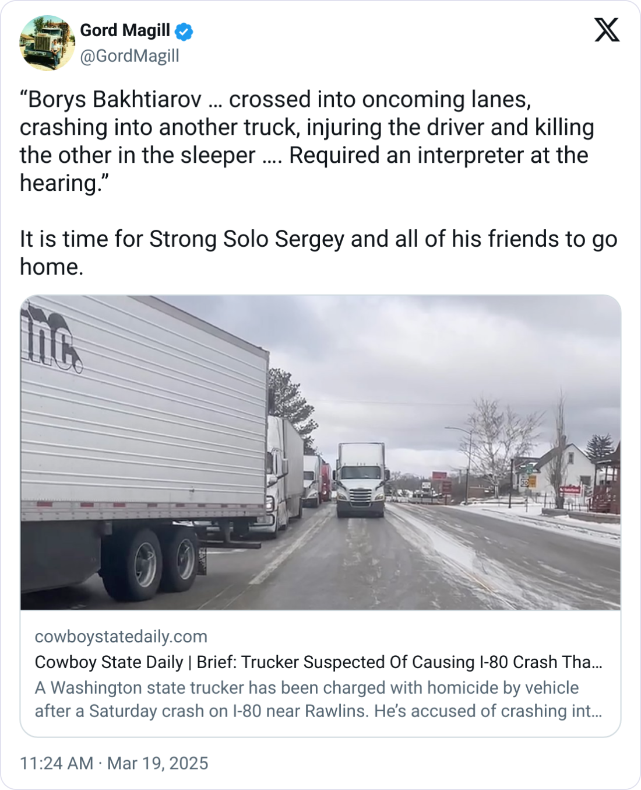641x790 pixels.
Task: Click the Gord Magill display name
Action: coord(125,30)
